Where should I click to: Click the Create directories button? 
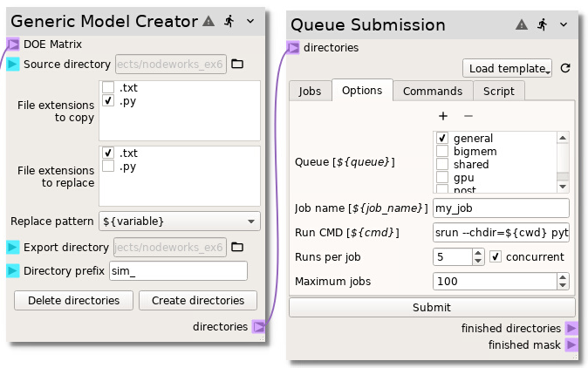tap(197, 300)
